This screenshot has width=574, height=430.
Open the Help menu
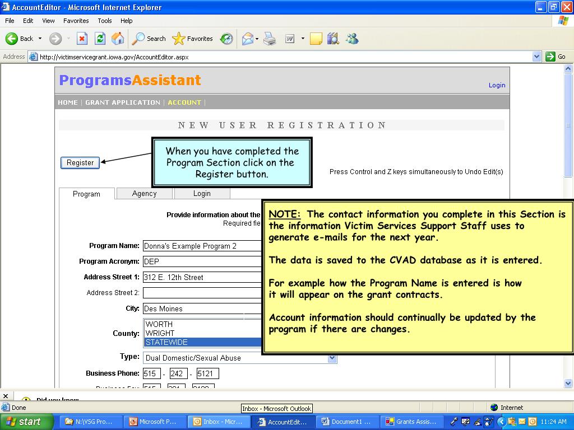[x=126, y=21]
